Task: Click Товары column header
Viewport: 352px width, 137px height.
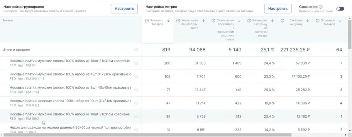Action: pos(8,20)
